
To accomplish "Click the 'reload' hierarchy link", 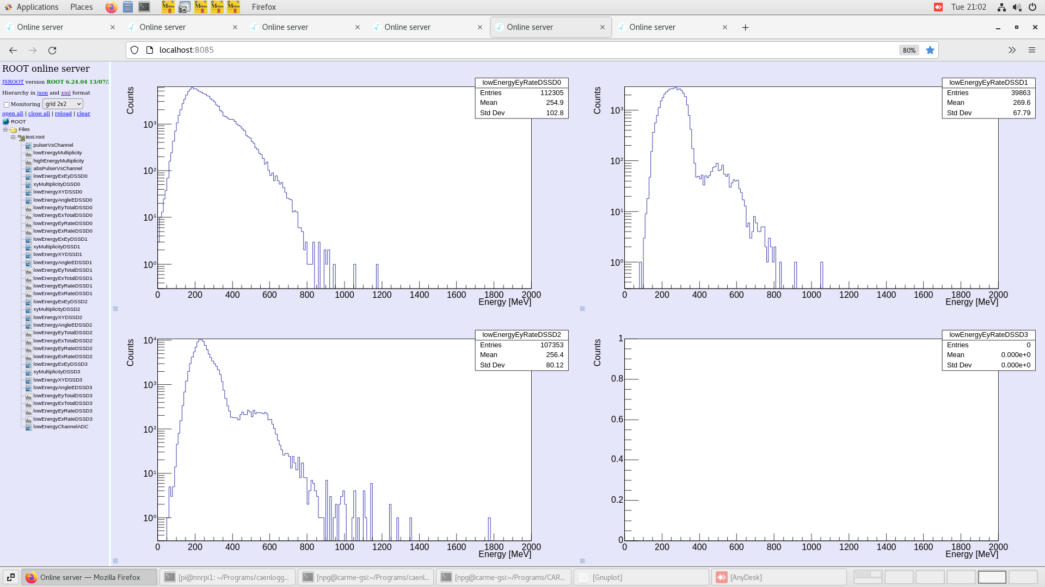I will pos(63,114).
